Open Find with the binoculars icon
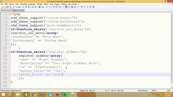The height and width of the screenshot is (97, 173). click(40, 7)
